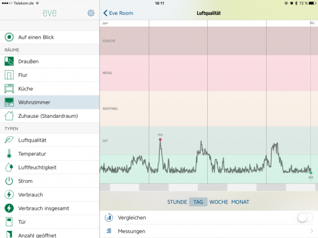The height and width of the screenshot is (238, 318).
Task: Tap the 450 ppm current value marker
Action: click(x=311, y=173)
